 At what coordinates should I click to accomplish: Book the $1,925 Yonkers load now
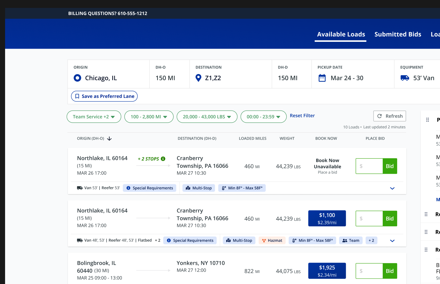pyautogui.click(x=327, y=271)
